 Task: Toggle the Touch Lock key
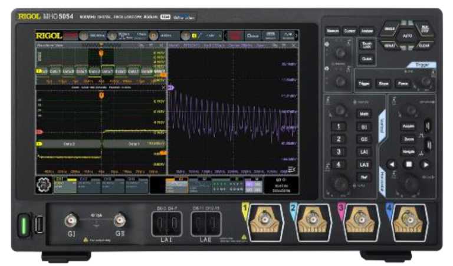(367, 45)
